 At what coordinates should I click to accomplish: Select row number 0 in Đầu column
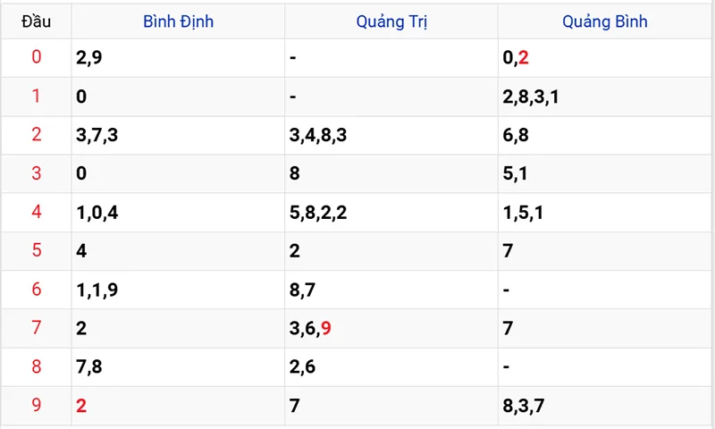click(x=36, y=58)
